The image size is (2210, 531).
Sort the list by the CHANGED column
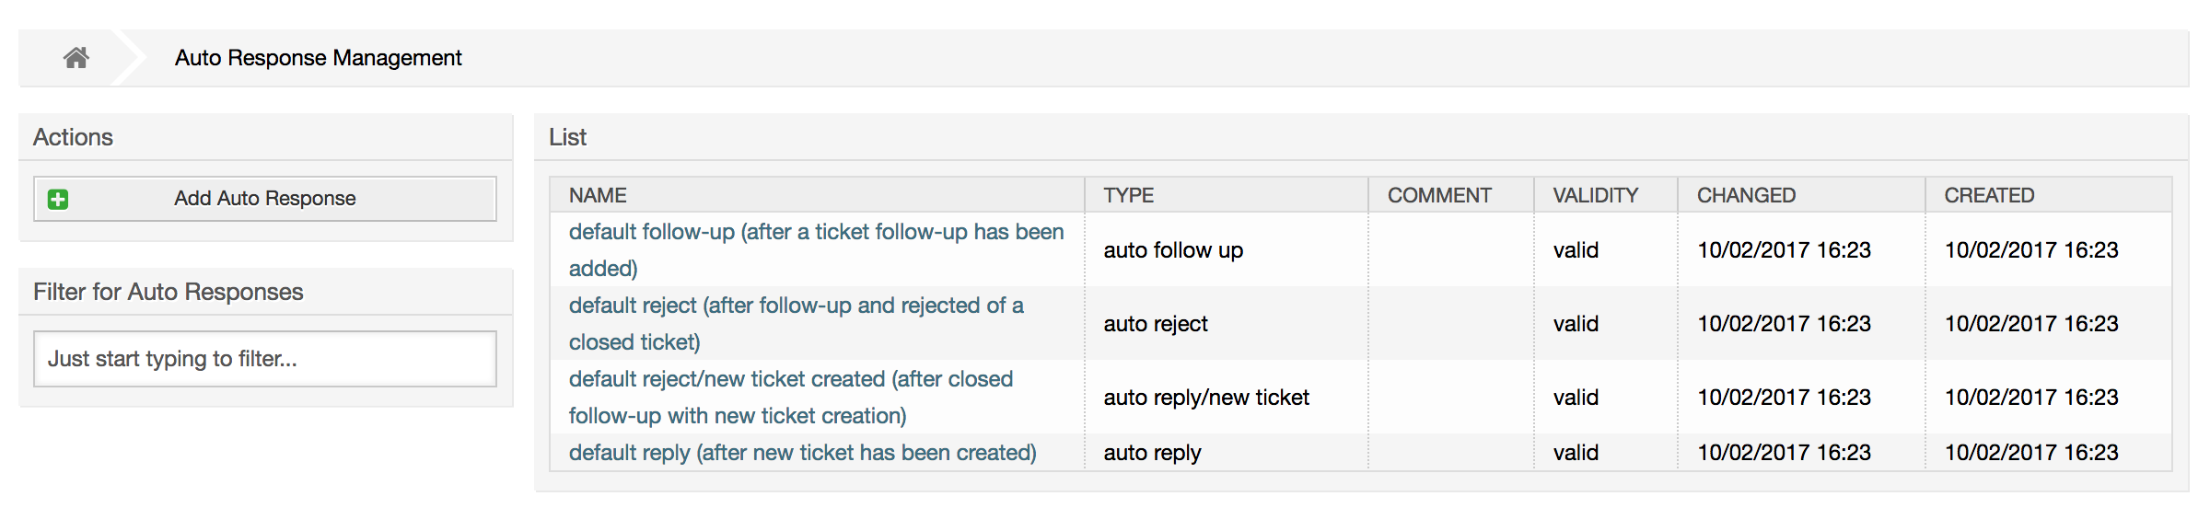(x=1747, y=194)
